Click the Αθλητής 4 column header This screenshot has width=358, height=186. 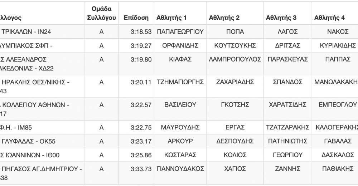pos(329,18)
